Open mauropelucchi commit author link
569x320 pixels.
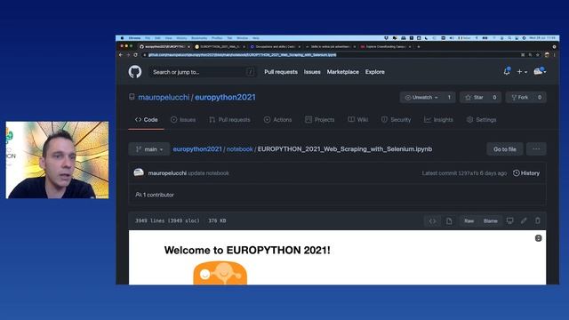click(x=167, y=173)
